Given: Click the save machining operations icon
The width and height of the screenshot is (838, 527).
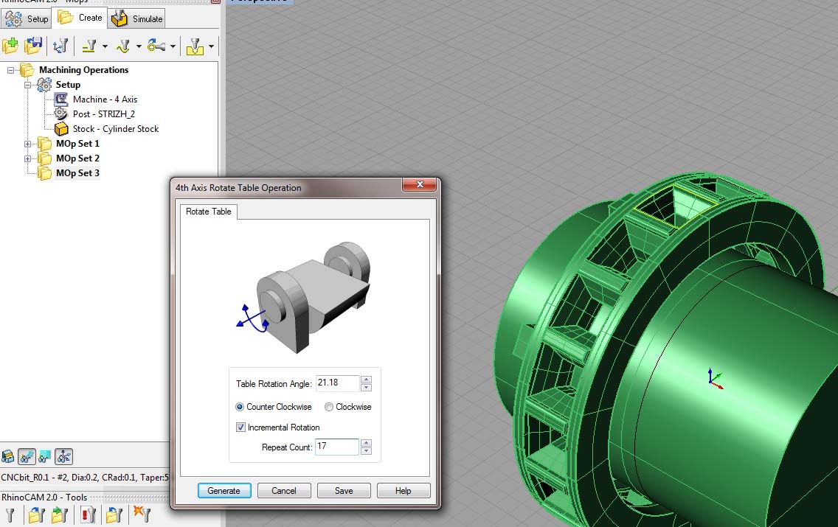Looking at the screenshot, I should tap(32, 46).
